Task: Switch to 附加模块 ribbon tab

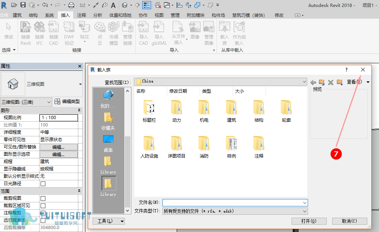Action: tap(196, 15)
